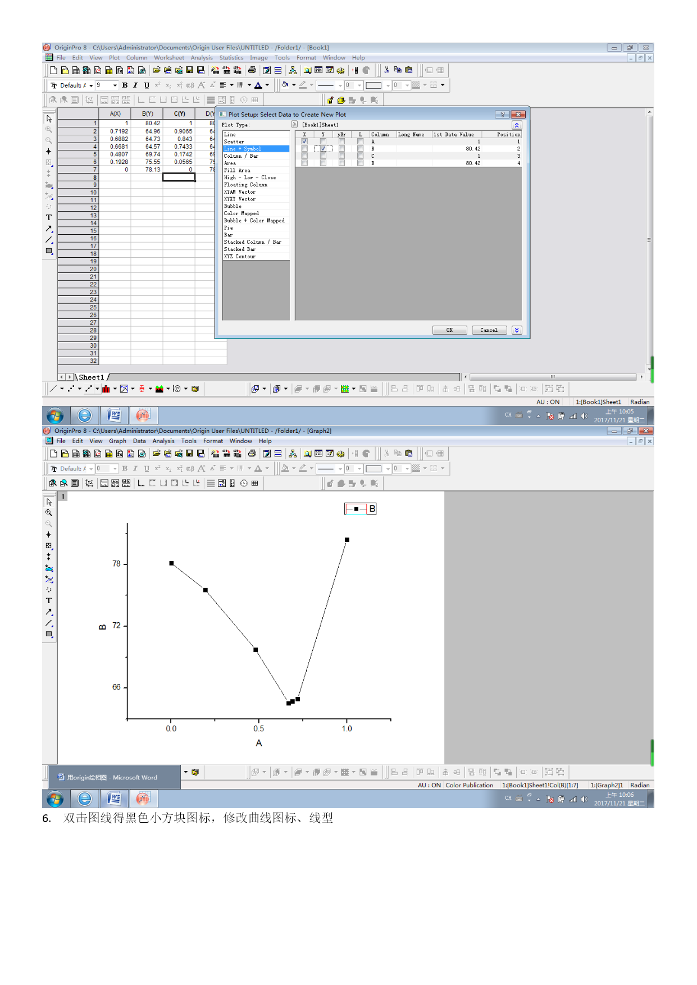Open Plot menu in Book1 window
The width and height of the screenshot is (697, 985).
click(114, 58)
